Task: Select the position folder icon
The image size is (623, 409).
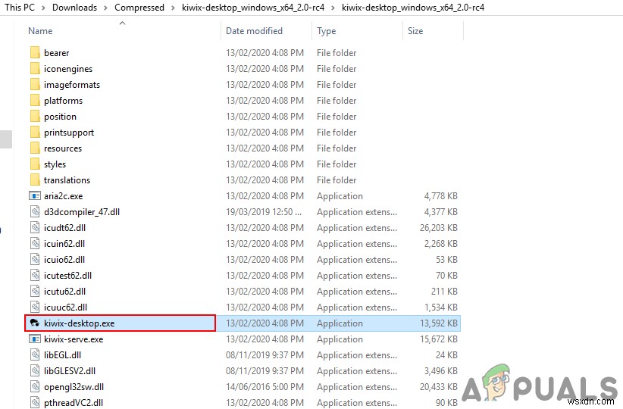Action: click(x=35, y=117)
